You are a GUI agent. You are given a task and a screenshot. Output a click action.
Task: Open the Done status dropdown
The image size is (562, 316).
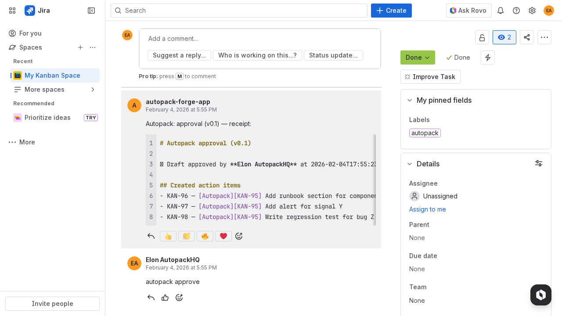click(x=418, y=57)
